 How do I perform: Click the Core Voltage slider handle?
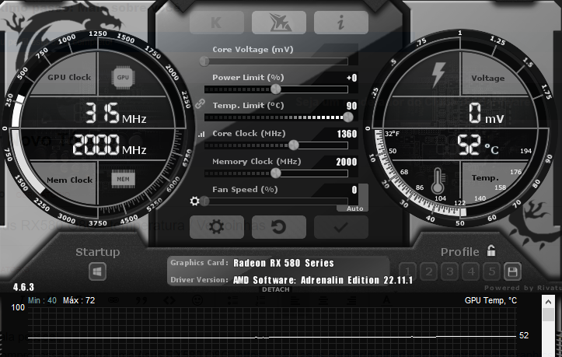click(204, 61)
